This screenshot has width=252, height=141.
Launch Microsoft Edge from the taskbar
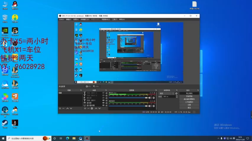pyautogui.click(x=67, y=138)
